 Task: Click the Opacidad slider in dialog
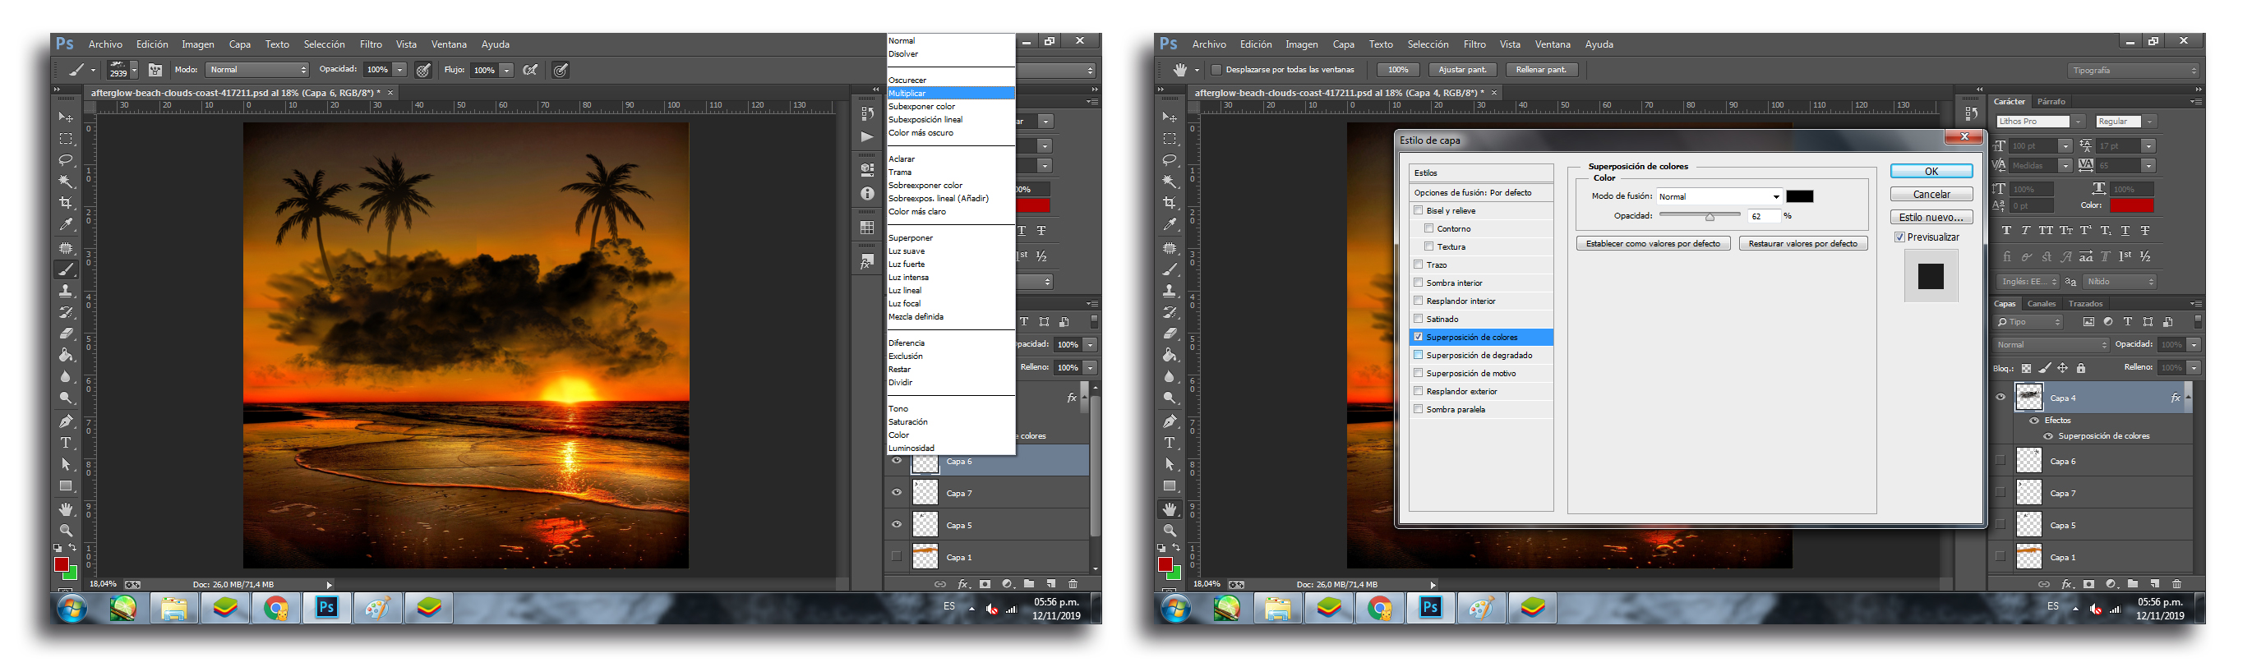point(1700,215)
